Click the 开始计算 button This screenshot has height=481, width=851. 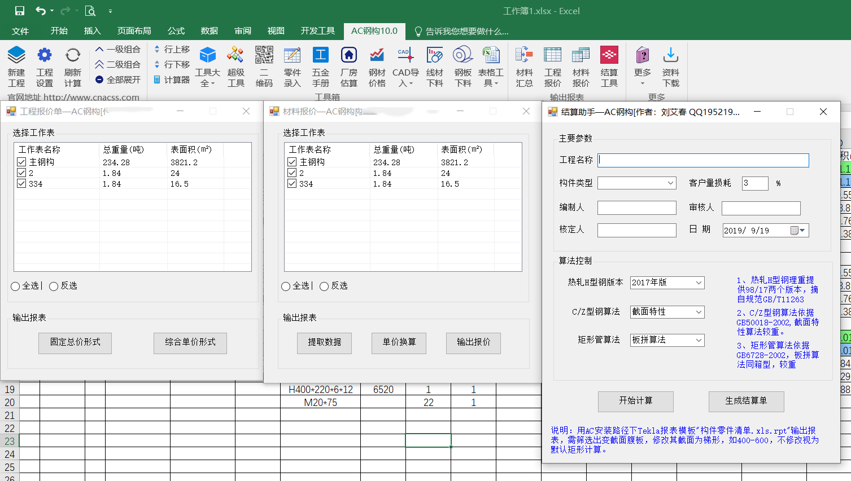636,401
